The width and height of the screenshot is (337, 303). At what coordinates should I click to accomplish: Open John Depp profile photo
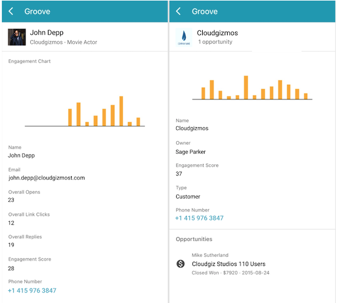[17, 37]
